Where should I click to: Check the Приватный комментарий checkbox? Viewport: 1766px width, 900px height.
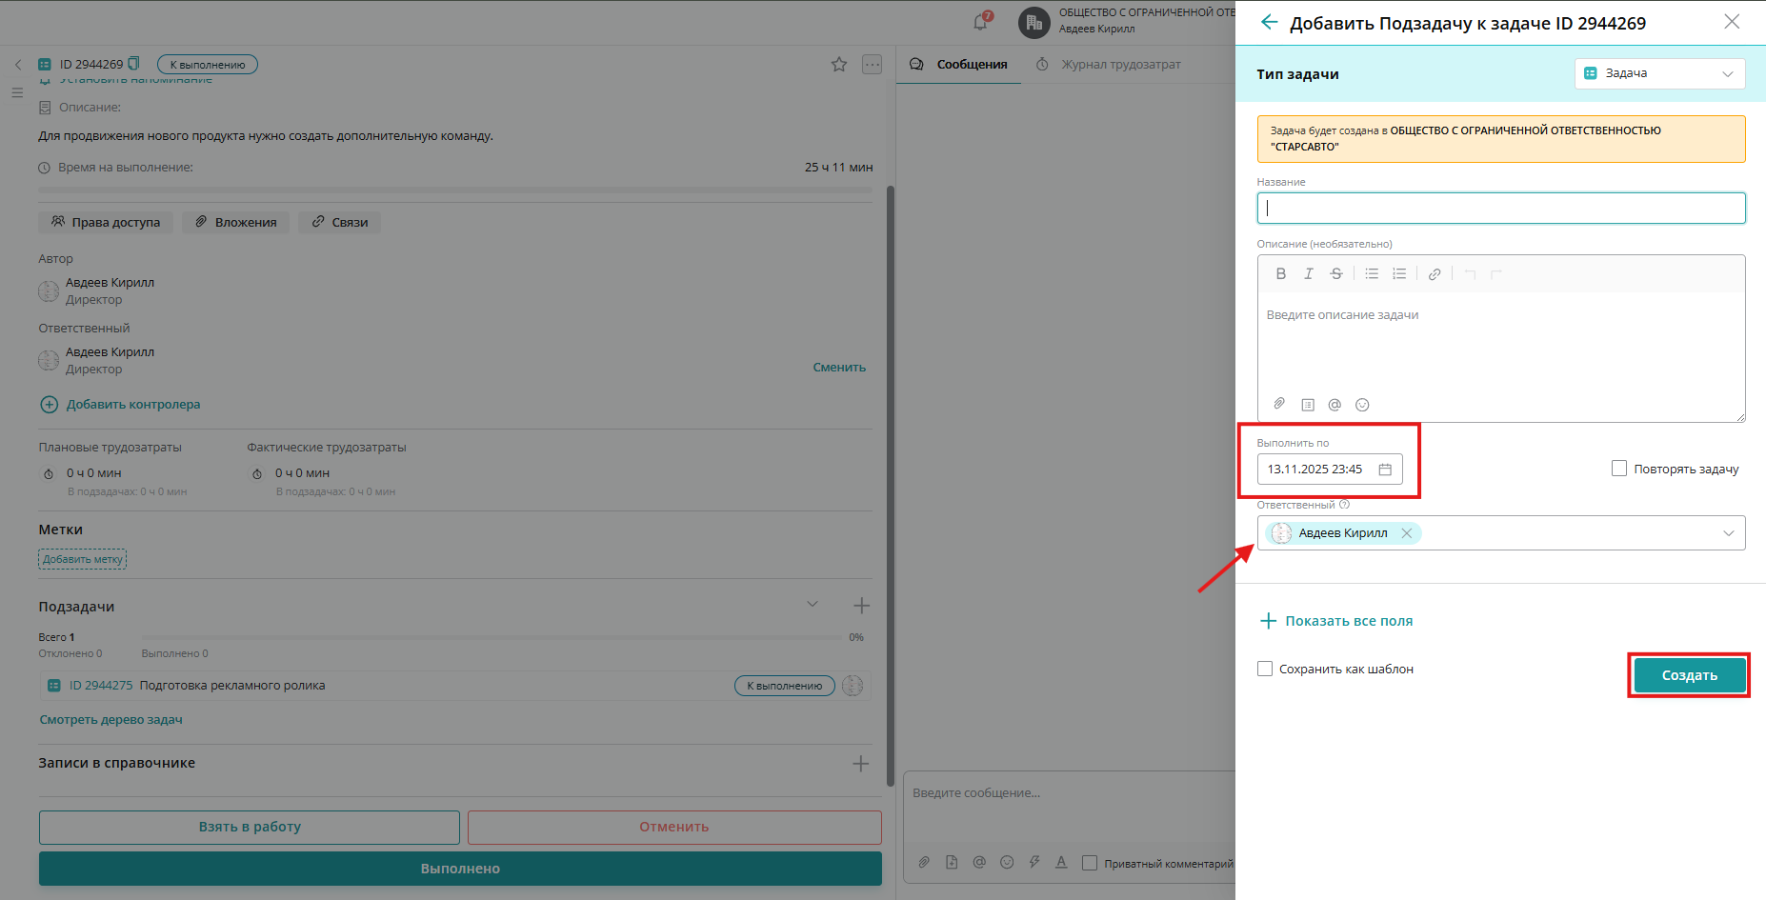click(1090, 864)
